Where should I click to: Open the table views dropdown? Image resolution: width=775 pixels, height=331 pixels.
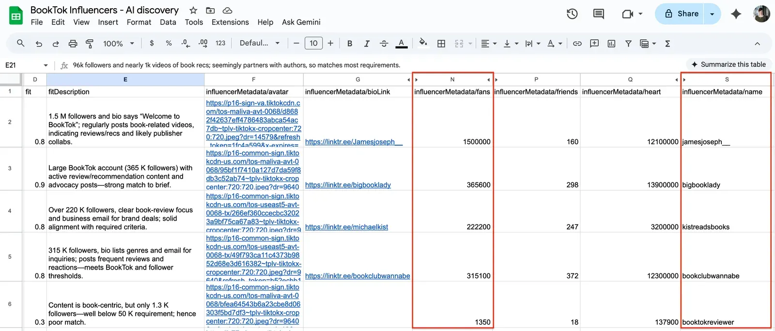click(648, 44)
